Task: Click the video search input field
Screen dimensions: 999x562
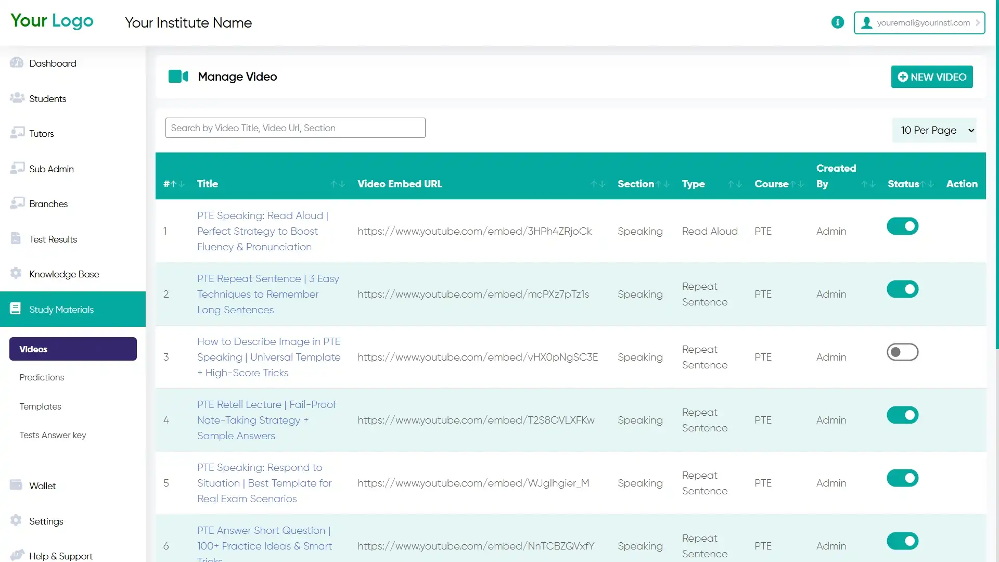Action: (295, 127)
